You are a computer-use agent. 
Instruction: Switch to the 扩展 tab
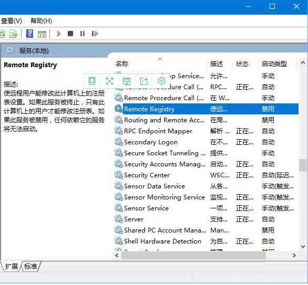click(x=11, y=266)
